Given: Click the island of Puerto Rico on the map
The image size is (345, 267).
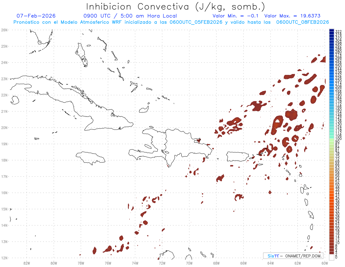Looking at the screenshot, I should tap(238, 157).
